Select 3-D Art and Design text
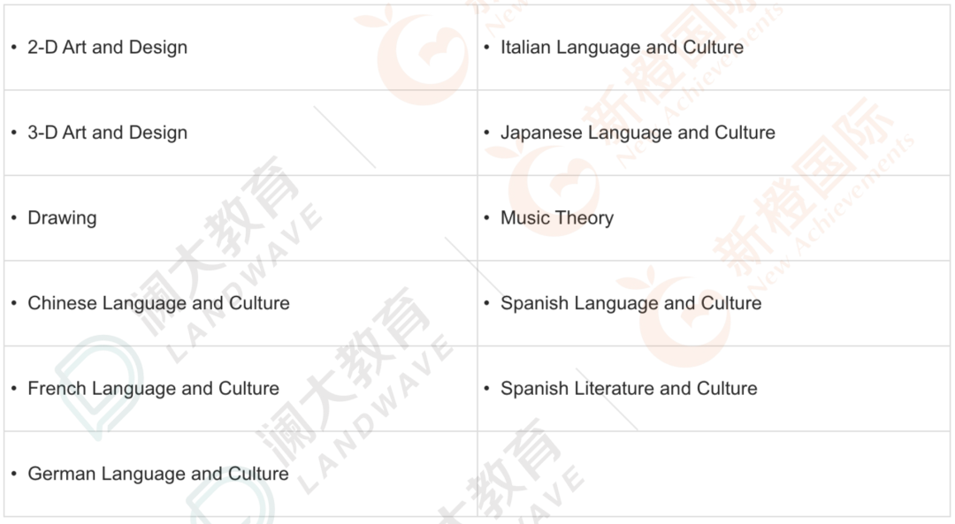 (107, 133)
